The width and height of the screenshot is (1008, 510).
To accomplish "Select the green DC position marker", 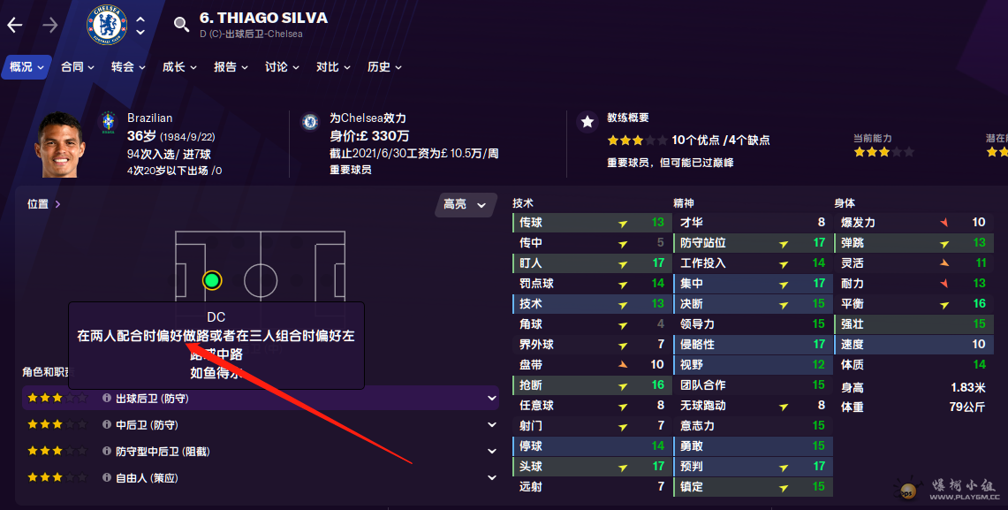I will tap(211, 281).
